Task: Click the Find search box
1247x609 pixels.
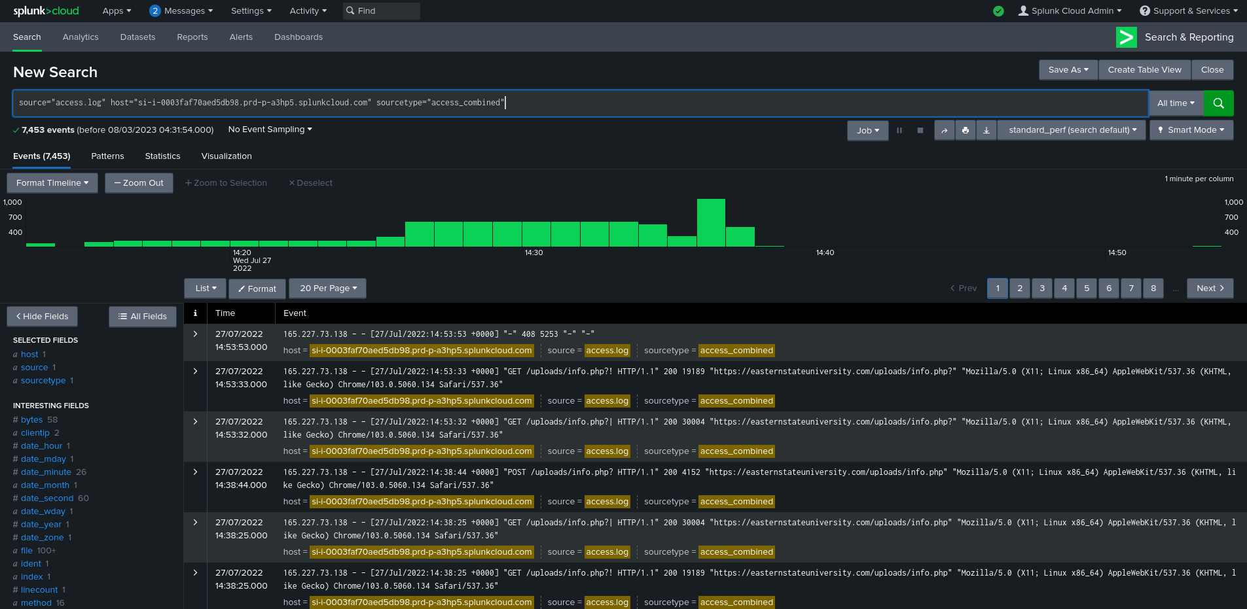Action: [382, 11]
